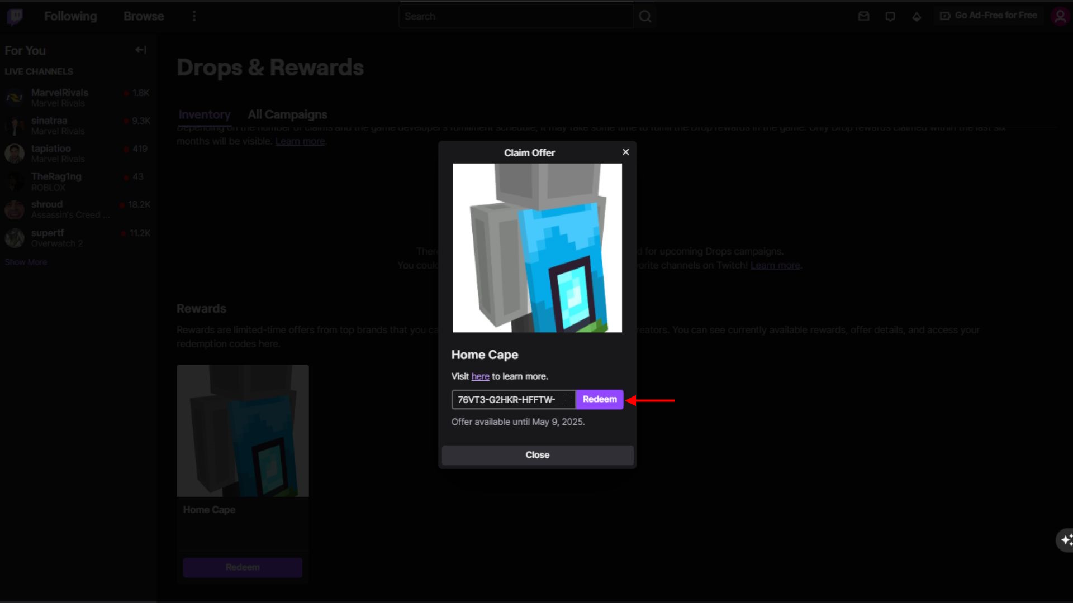Open the inbox notifications icon
Image resolution: width=1073 pixels, height=603 pixels.
tap(863, 16)
